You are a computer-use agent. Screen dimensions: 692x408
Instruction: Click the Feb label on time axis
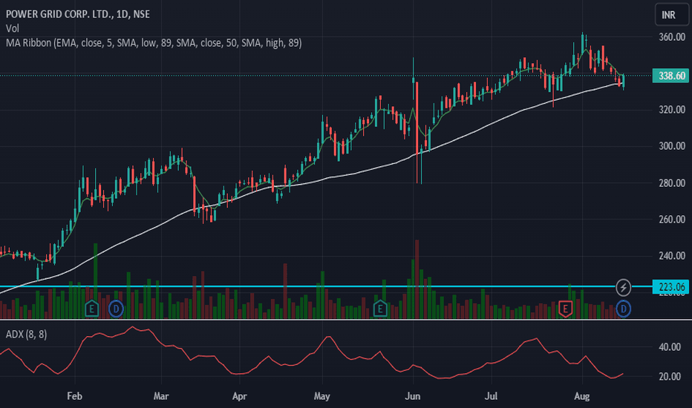[x=74, y=396]
